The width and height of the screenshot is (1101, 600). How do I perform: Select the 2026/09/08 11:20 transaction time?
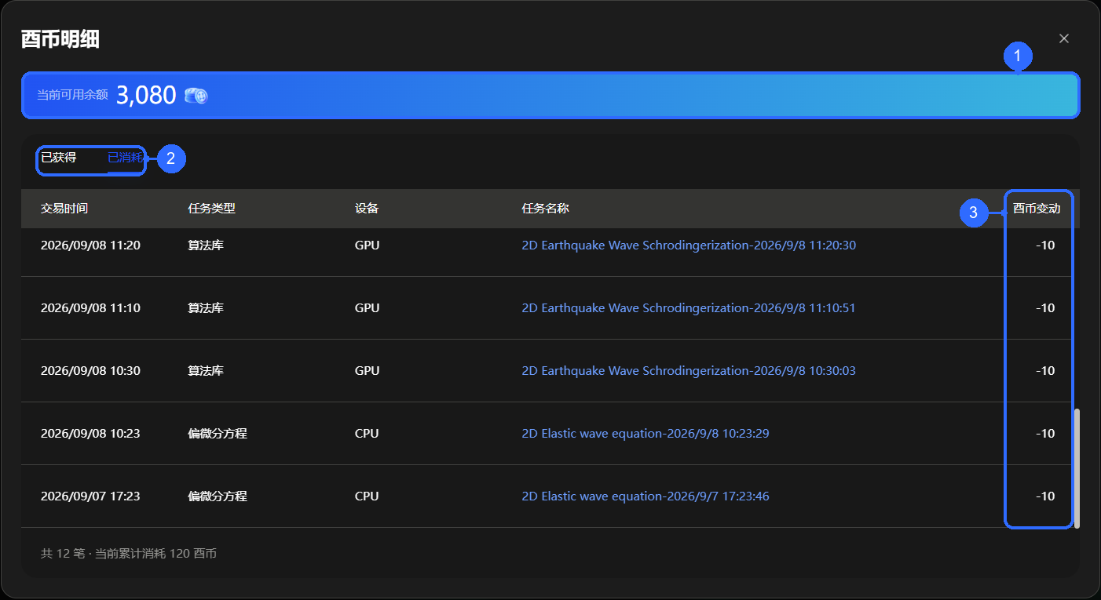tap(90, 245)
